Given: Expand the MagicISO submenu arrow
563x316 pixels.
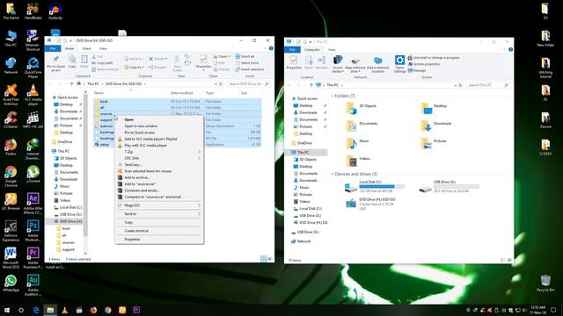Looking at the screenshot, I should tap(199, 205).
